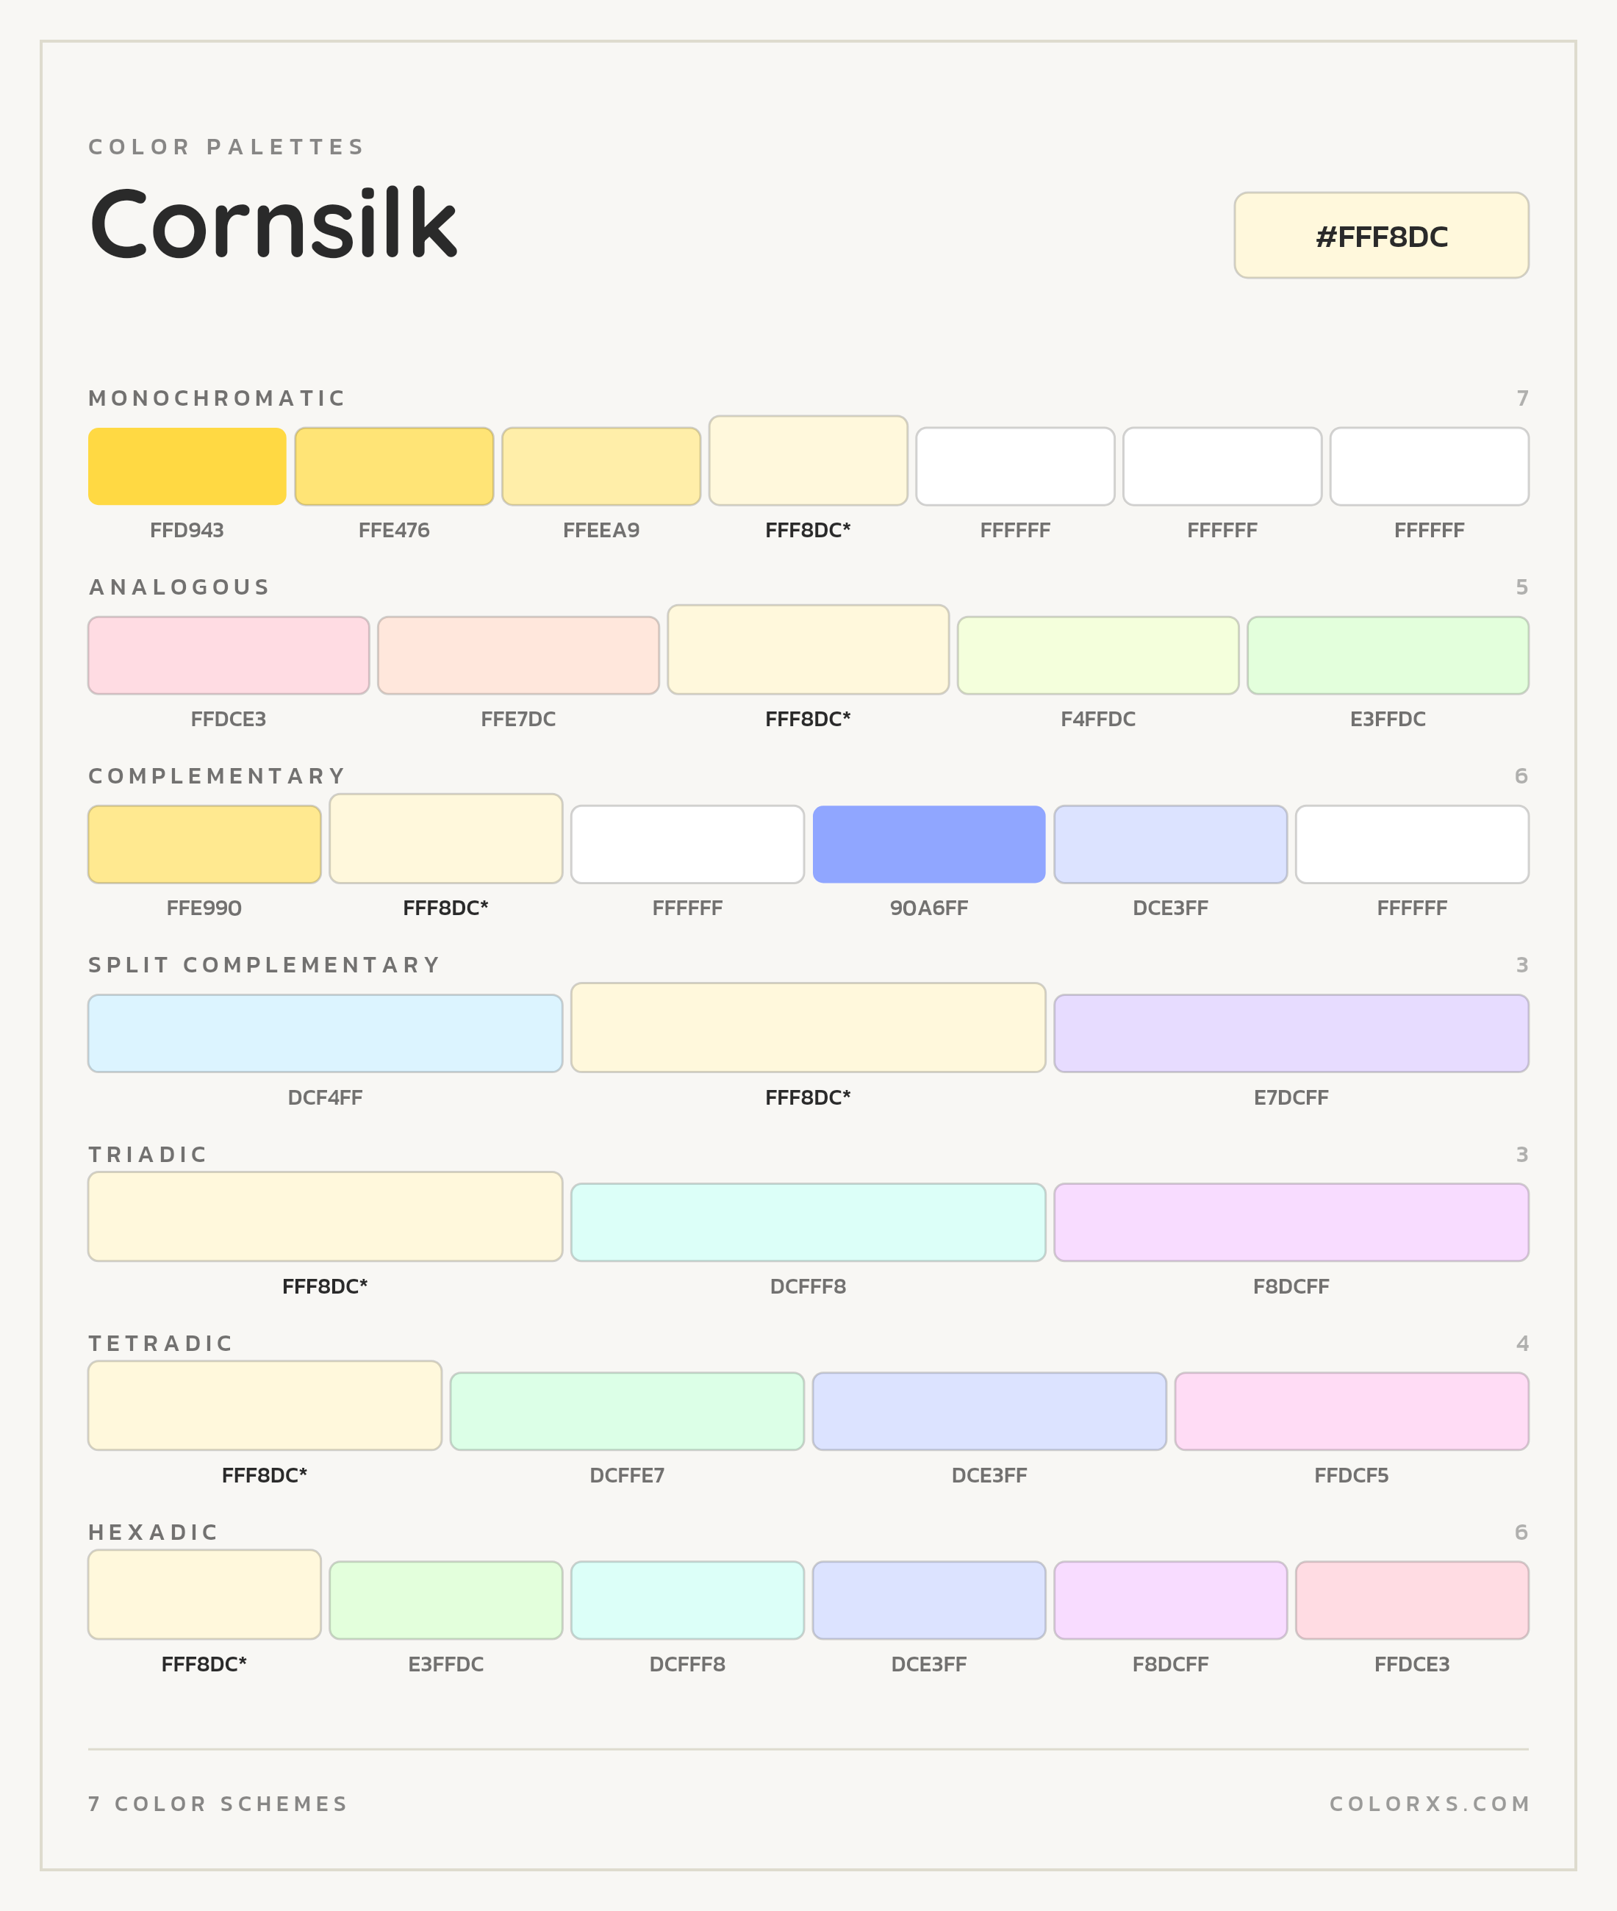Click the E3FFDC hex label under Analogous

(x=1388, y=720)
